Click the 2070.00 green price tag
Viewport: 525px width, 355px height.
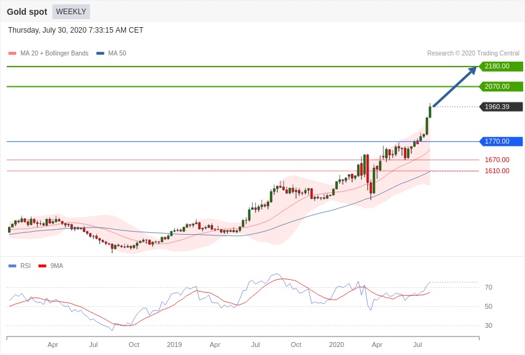click(502, 86)
